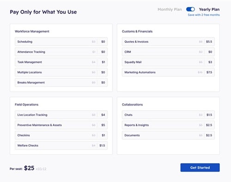
Task: Click the $25 per seat total
Action: point(29,168)
